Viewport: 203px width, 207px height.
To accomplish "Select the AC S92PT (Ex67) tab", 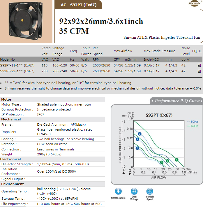I will 78,5.
